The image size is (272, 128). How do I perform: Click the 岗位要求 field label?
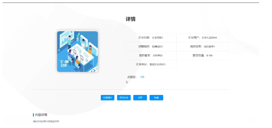(x=145, y=55)
